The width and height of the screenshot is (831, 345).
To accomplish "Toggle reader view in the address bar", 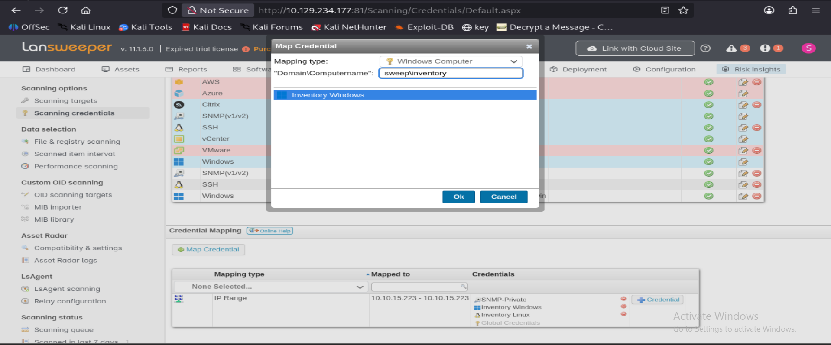I will 665,10.
